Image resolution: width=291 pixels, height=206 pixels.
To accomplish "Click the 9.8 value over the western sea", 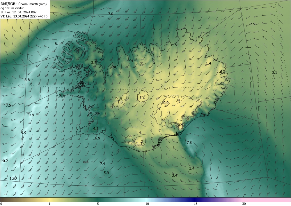I will pyautogui.click(x=31, y=115).
